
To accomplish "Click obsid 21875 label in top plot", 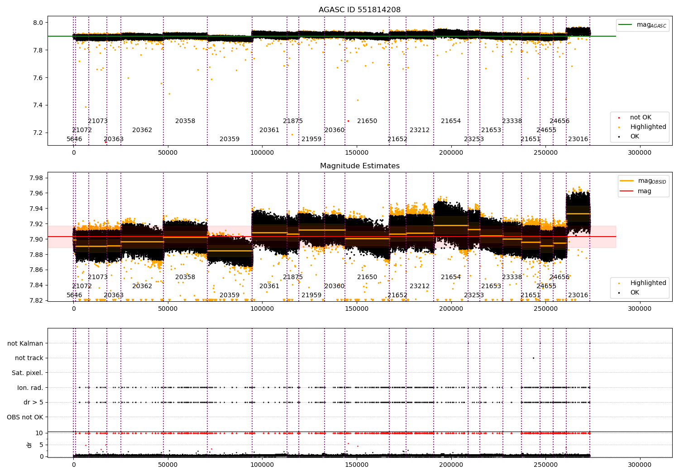I will [293, 121].
